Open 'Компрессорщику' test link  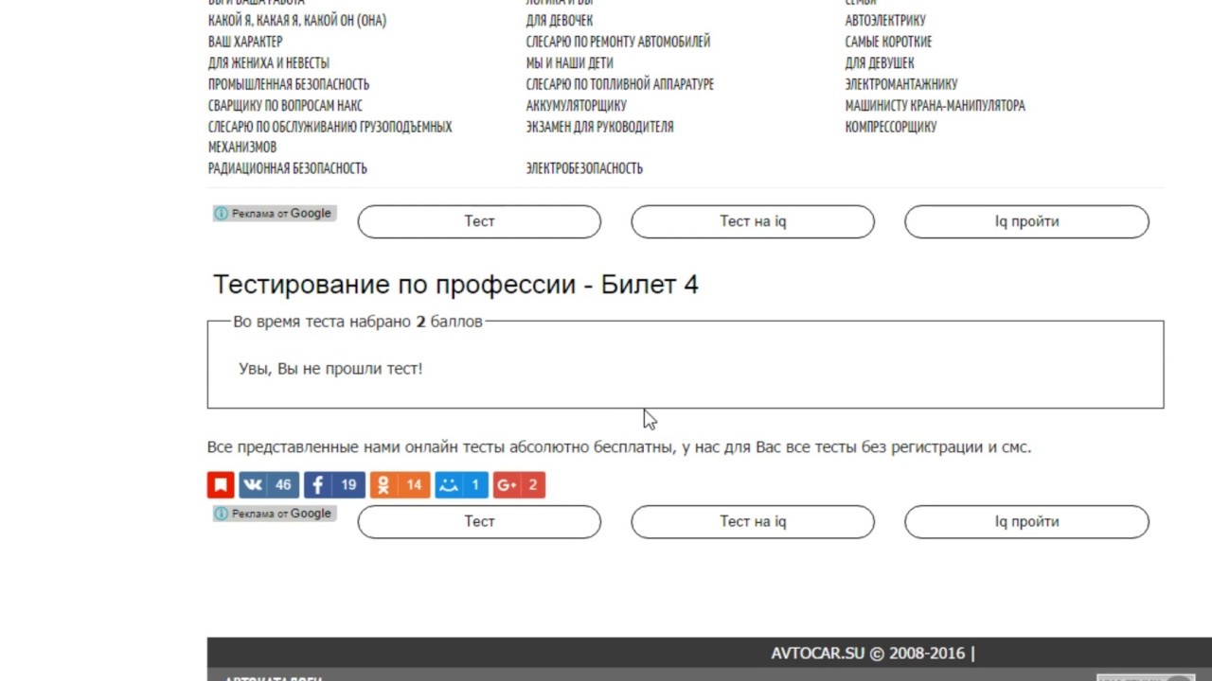point(891,127)
